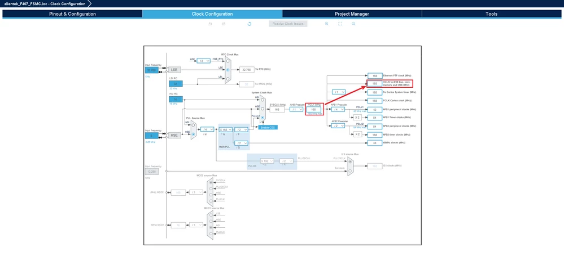Open the MCO1 /1 prescaler dropdown
Image resolution: width=564 pixels, height=265 pixels.
196,225
